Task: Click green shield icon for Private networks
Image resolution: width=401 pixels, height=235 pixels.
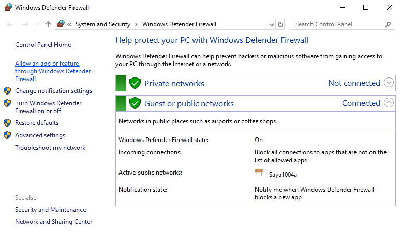Action: 135,83
